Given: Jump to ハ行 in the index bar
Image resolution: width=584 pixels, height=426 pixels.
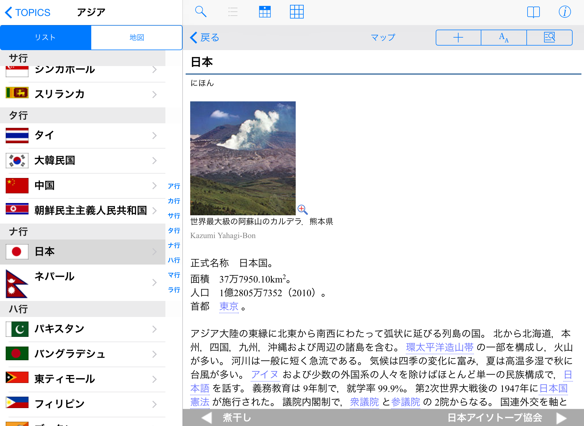Looking at the screenshot, I should click(x=174, y=260).
